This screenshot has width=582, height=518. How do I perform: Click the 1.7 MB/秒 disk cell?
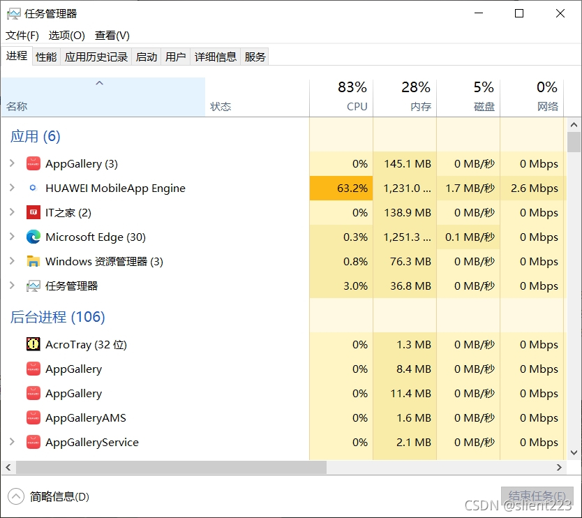click(x=468, y=188)
